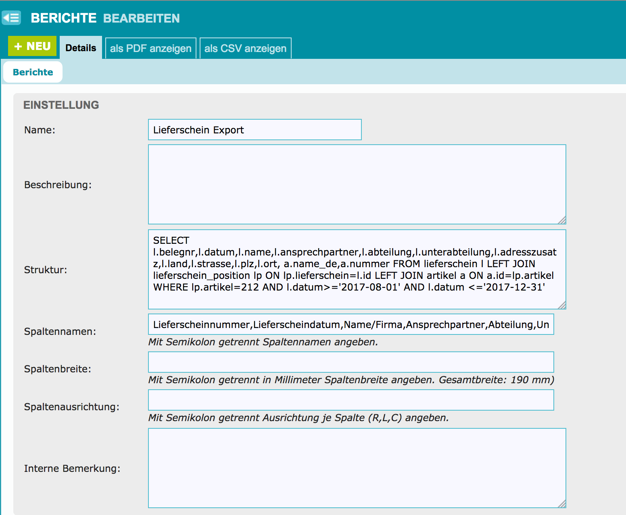The width and height of the screenshot is (626, 515).
Task: Grab the Struktur text area resize handle
Action: tap(562, 305)
